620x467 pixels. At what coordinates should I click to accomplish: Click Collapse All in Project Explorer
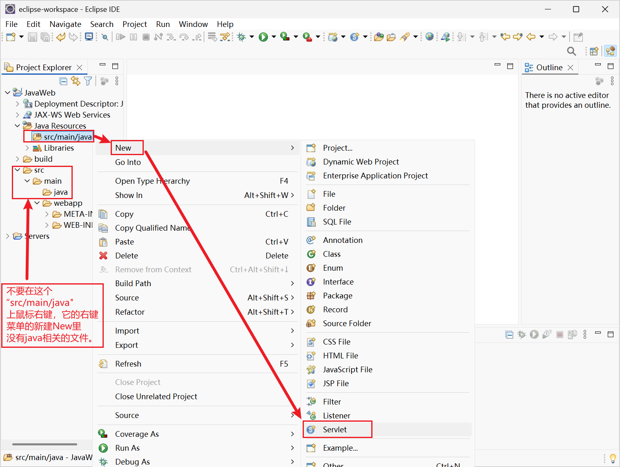coord(63,81)
